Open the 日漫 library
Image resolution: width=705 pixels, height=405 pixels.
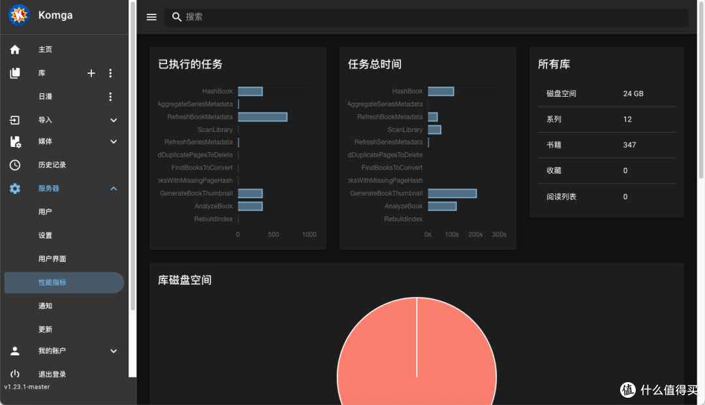(46, 96)
